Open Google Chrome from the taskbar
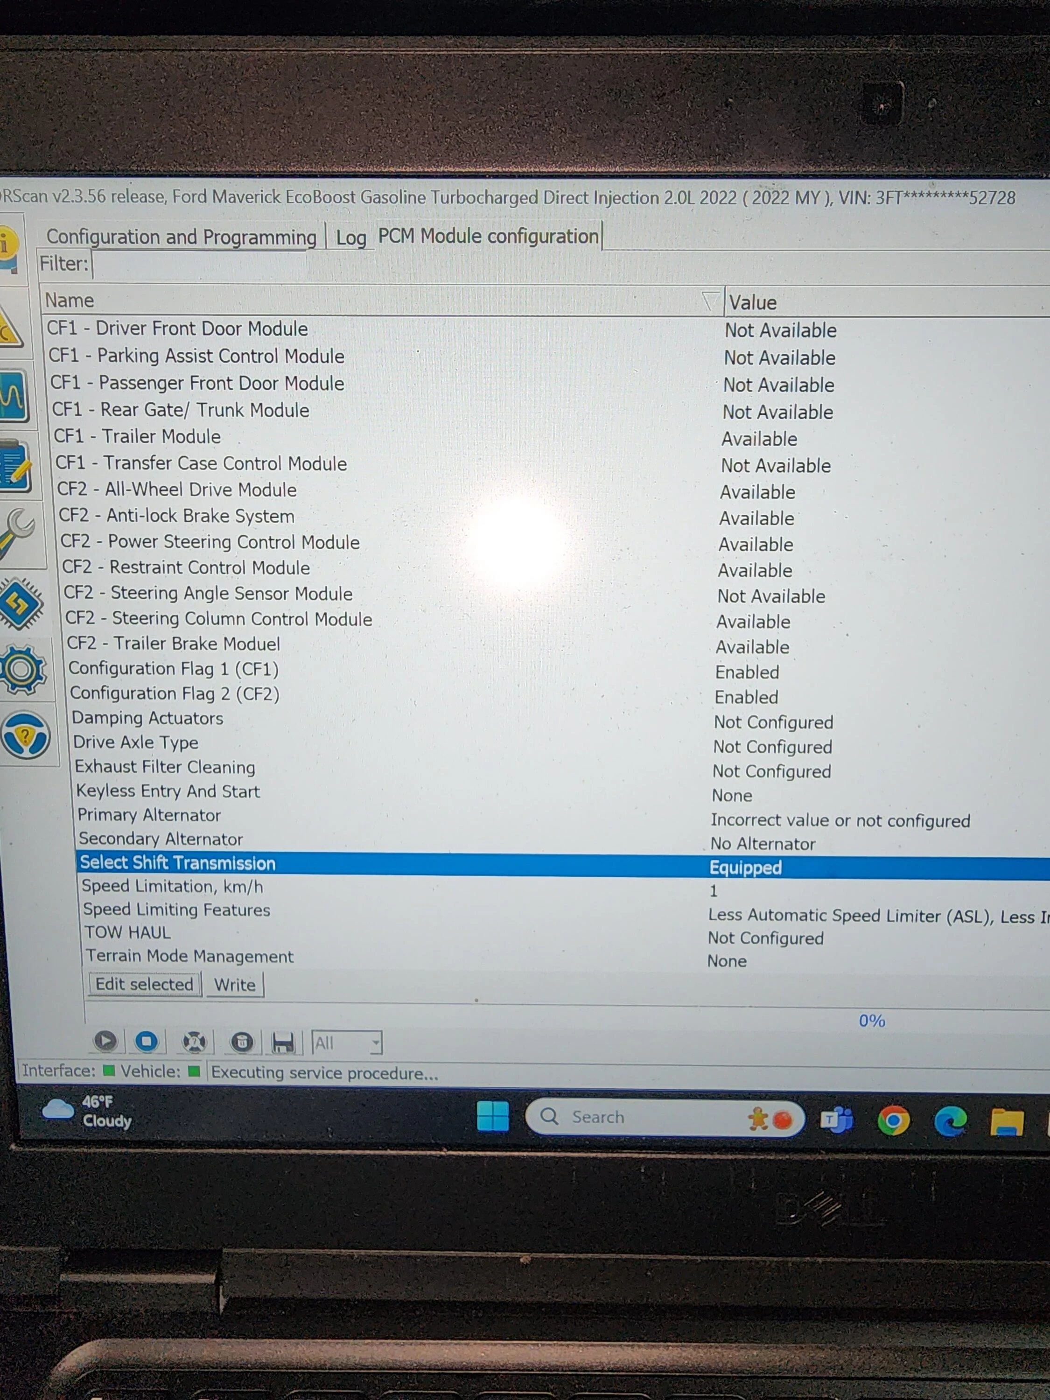 click(893, 1121)
